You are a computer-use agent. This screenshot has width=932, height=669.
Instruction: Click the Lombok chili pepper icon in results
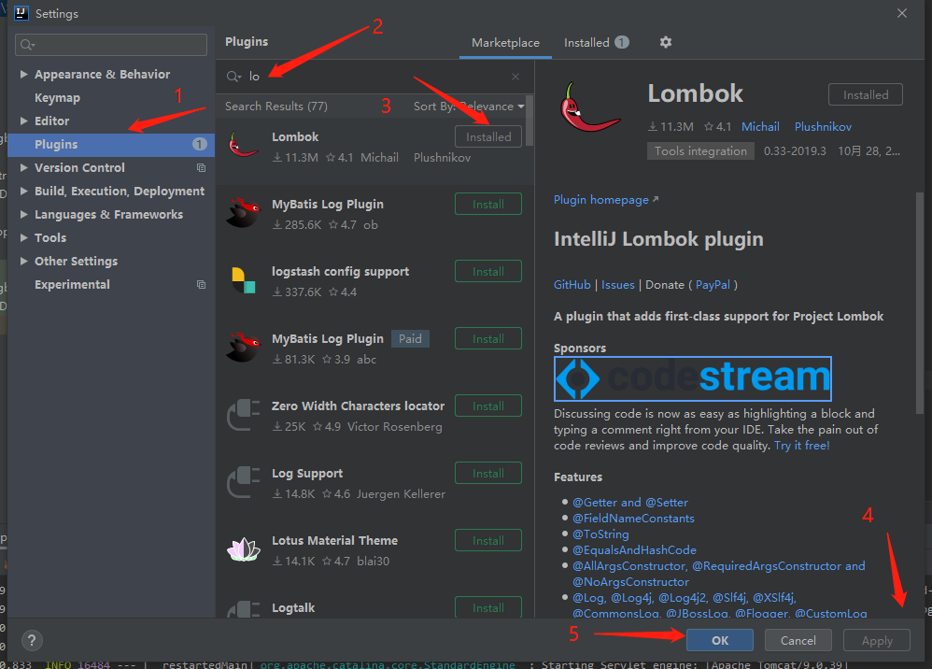(x=243, y=145)
